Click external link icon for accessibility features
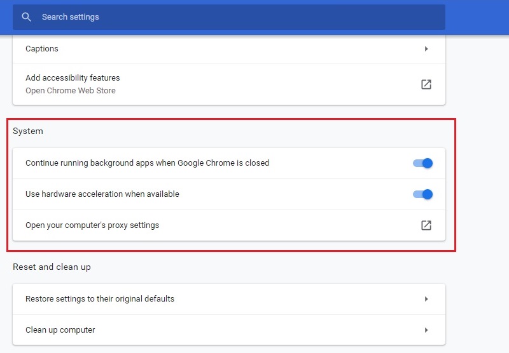 click(x=426, y=84)
